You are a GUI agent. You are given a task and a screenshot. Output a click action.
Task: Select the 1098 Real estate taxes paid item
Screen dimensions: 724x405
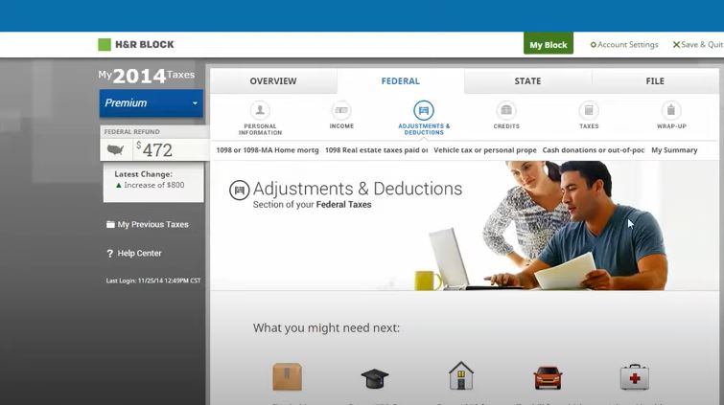(376, 150)
